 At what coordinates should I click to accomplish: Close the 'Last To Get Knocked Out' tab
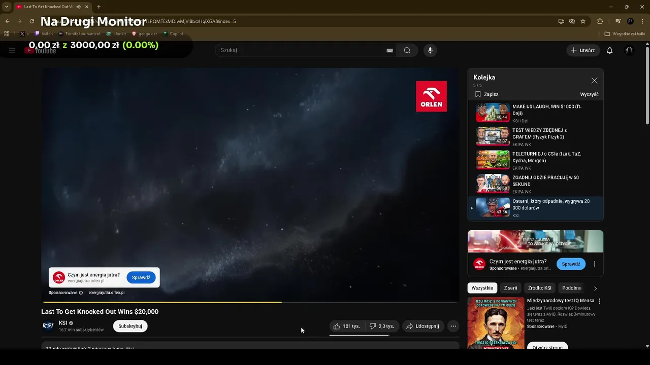pos(87,7)
